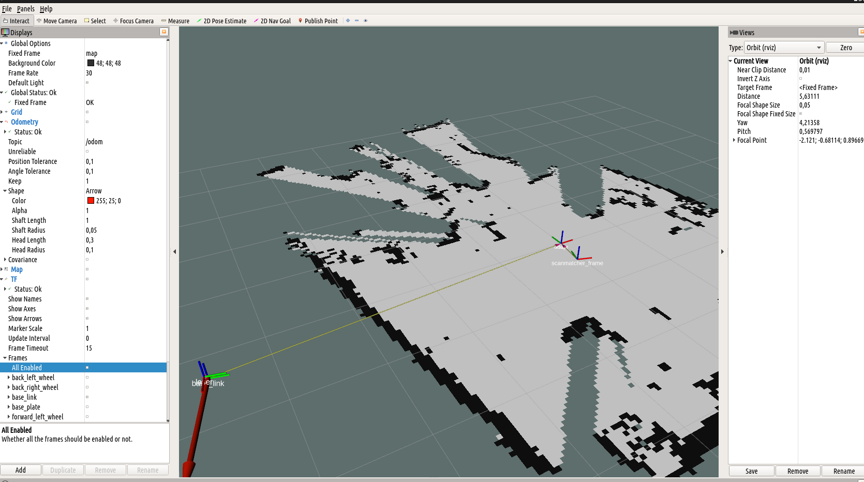The image size is (864, 482).
Task: Collapse the Global Status tree
Action: click(x=2, y=93)
